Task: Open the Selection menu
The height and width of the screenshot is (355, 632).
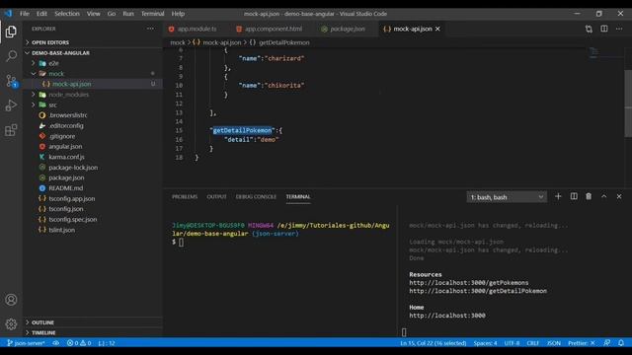Action: (67, 13)
